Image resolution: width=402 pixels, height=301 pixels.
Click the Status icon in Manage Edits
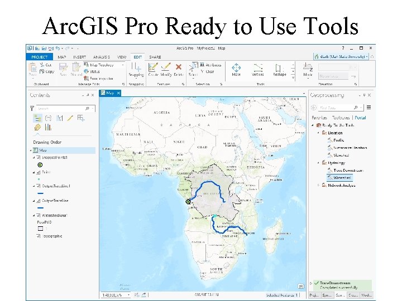point(87,71)
